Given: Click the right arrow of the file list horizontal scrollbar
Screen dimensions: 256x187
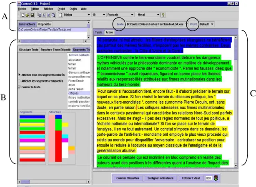Looking at the screenshot, I should [x=85, y=41].
